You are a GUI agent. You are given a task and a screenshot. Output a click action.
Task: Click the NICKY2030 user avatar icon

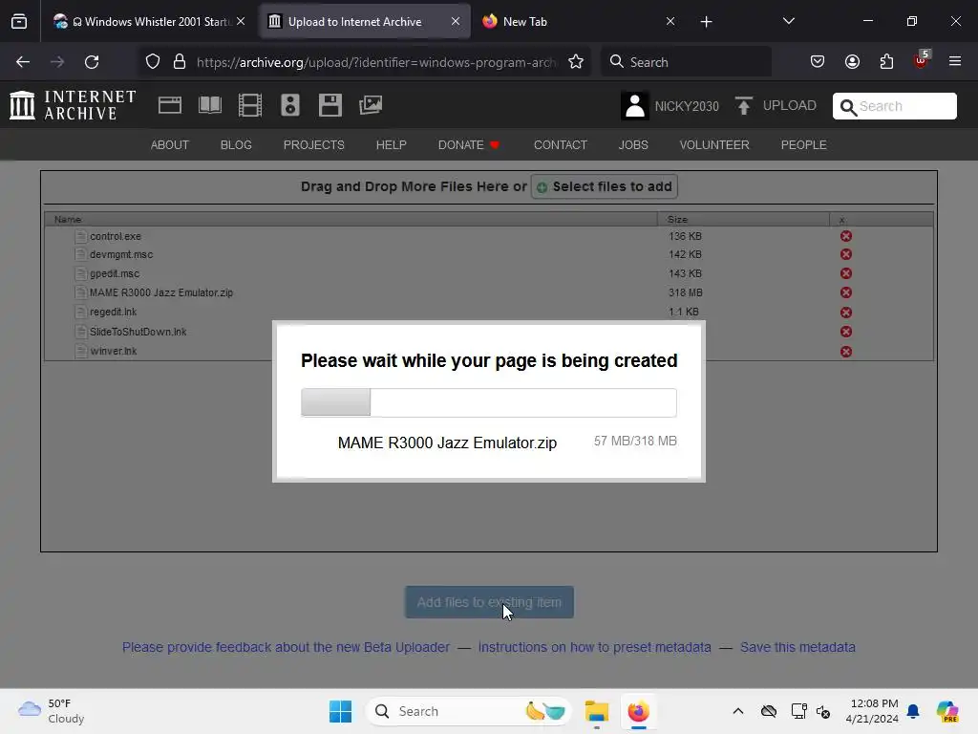(x=635, y=105)
